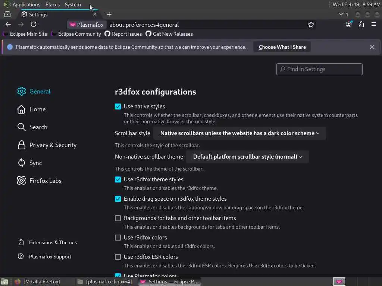Open the Eclipse Community bookmark
The image size is (382, 286).
(x=76, y=34)
